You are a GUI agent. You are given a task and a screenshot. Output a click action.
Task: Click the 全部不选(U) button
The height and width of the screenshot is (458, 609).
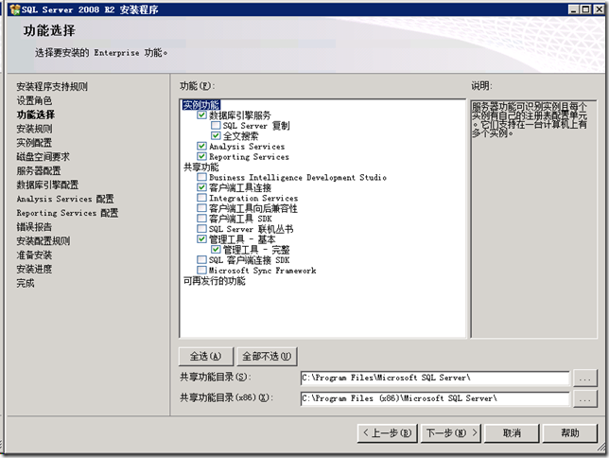click(x=267, y=356)
